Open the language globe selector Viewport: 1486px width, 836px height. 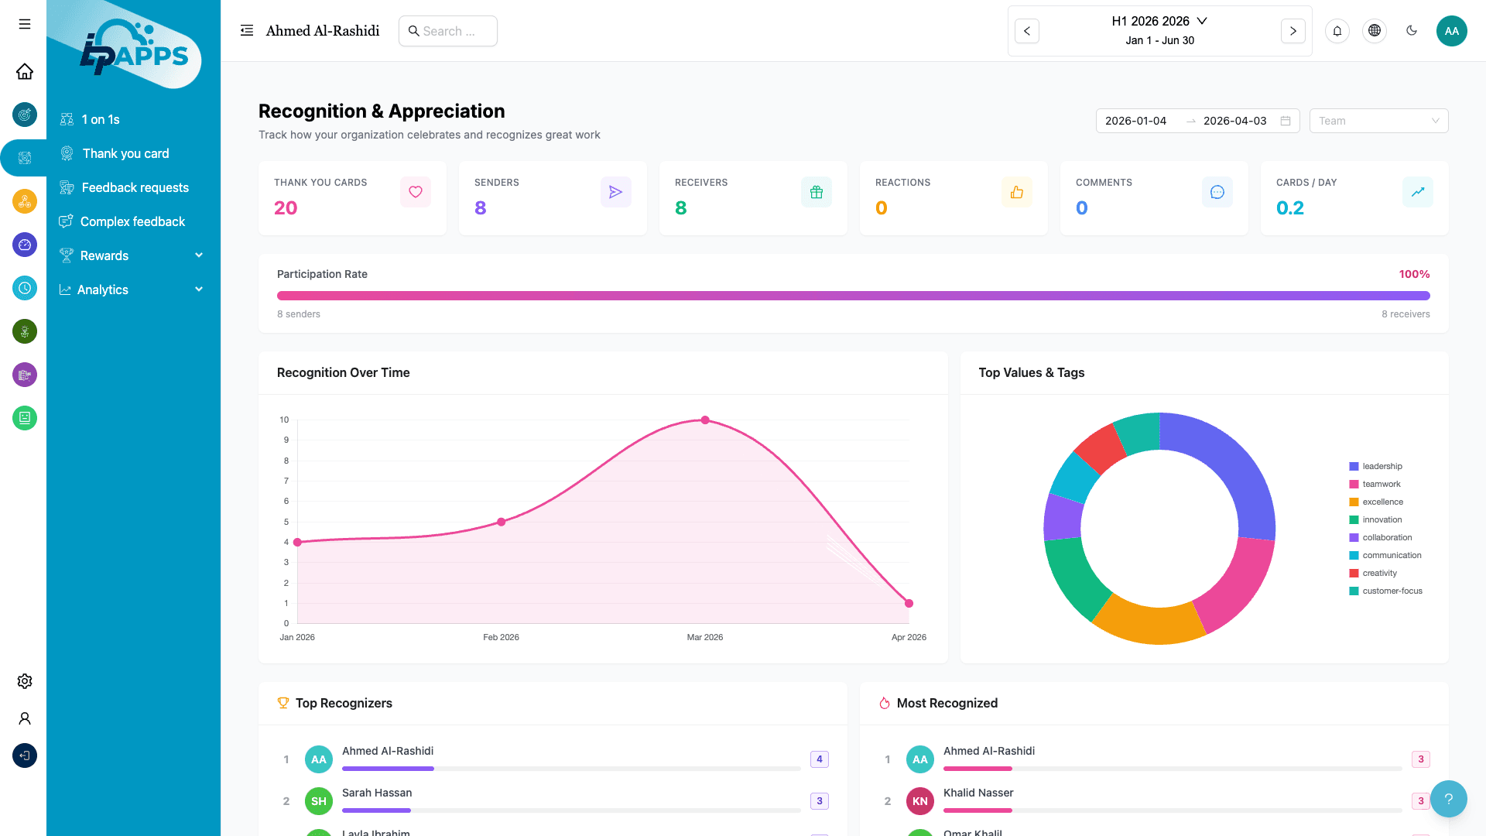(1375, 31)
